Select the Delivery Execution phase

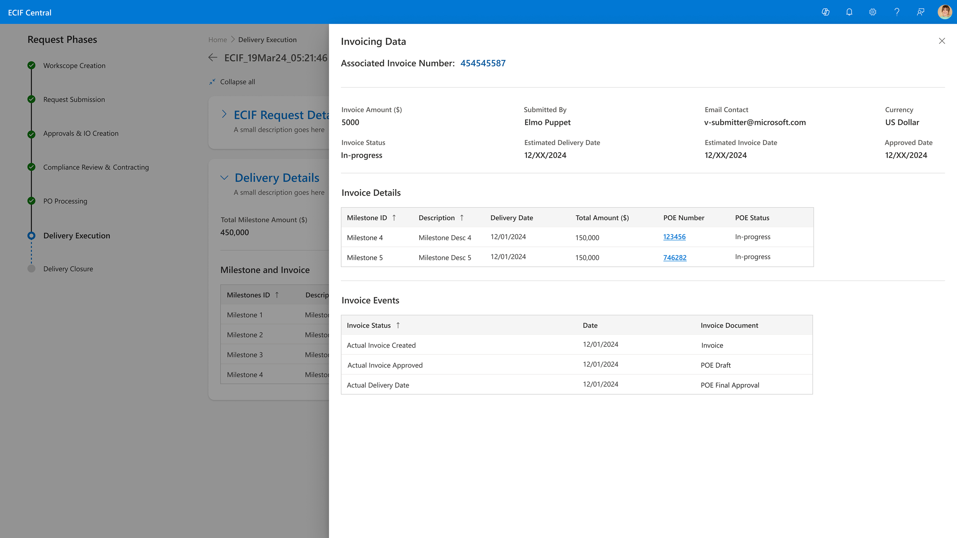click(x=76, y=236)
